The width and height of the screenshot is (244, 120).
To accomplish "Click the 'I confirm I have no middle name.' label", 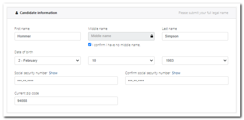I will pos(116,45).
